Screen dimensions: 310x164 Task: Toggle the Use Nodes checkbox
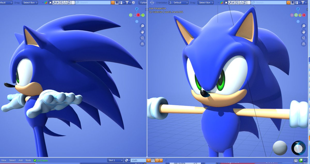(35, 160)
